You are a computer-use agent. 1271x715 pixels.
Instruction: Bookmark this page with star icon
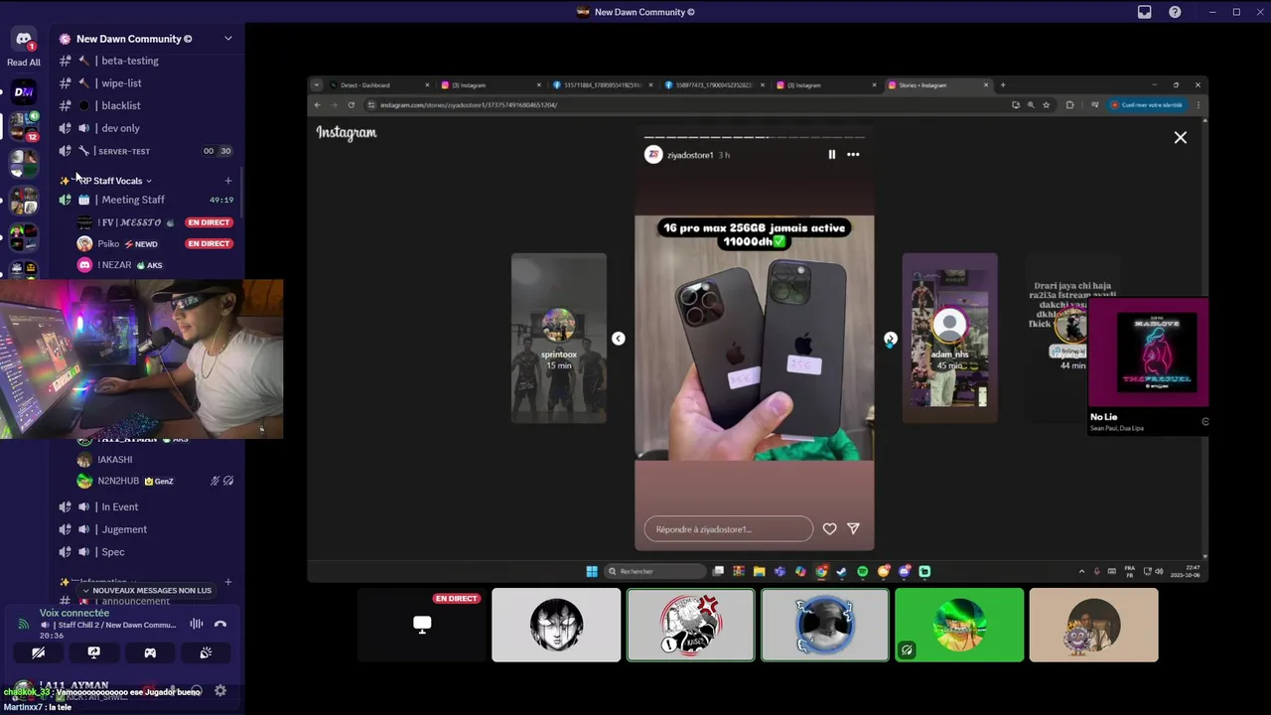click(x=1046, y=104)
